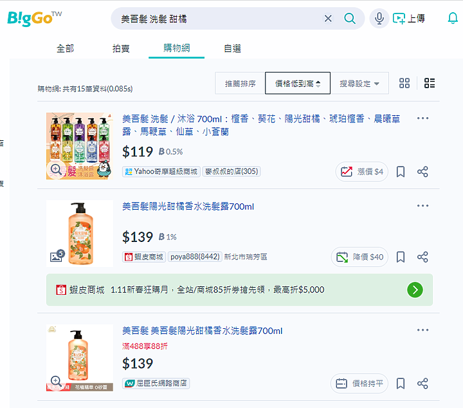Expand the 搜尋設定 dropdown

[359, 83]
